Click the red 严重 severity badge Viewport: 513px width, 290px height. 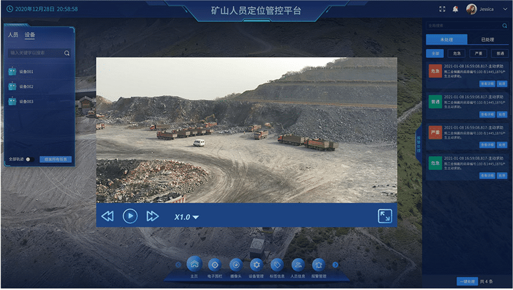[x=435, y=132]
